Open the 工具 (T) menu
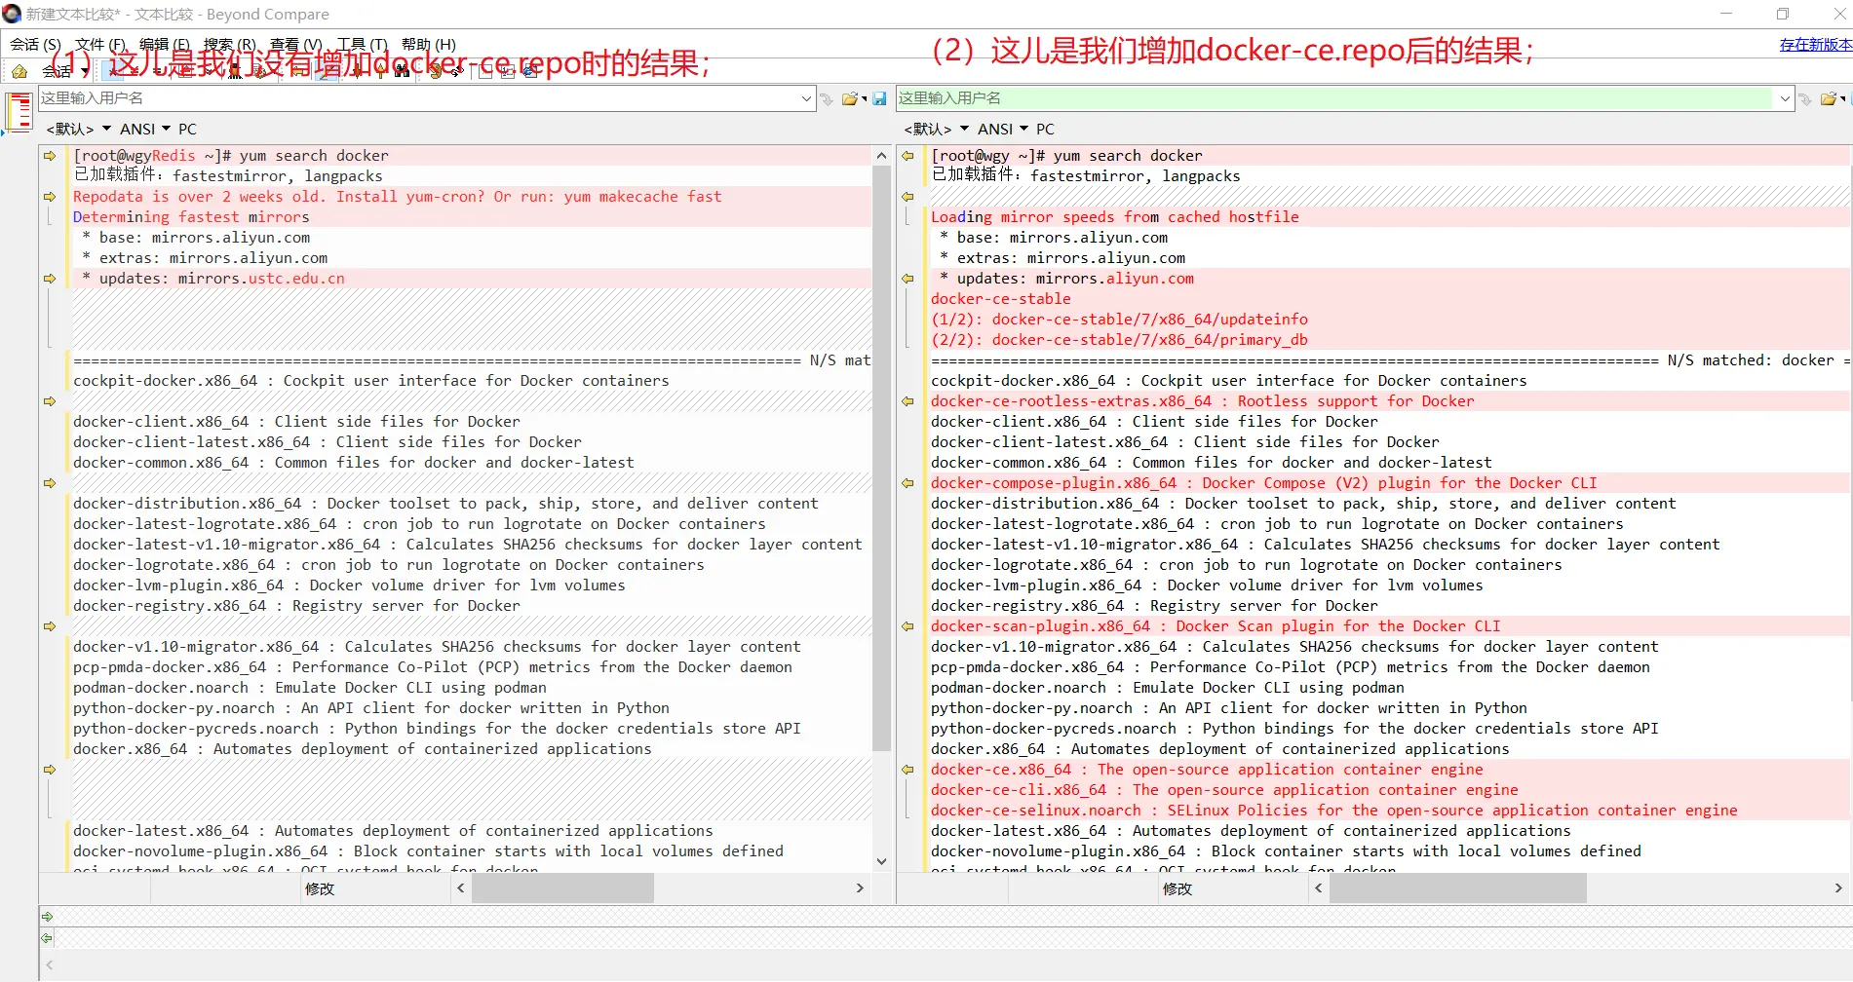Image resolution: width=1853 pixels, height=982 pixels. pos(363,45)
